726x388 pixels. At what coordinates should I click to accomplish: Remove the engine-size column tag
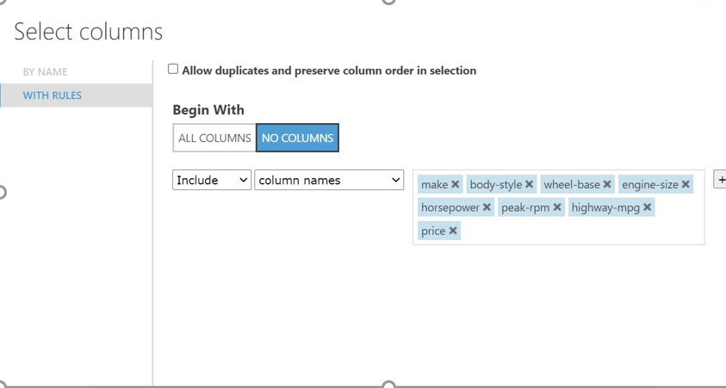[x=686, y=184]
